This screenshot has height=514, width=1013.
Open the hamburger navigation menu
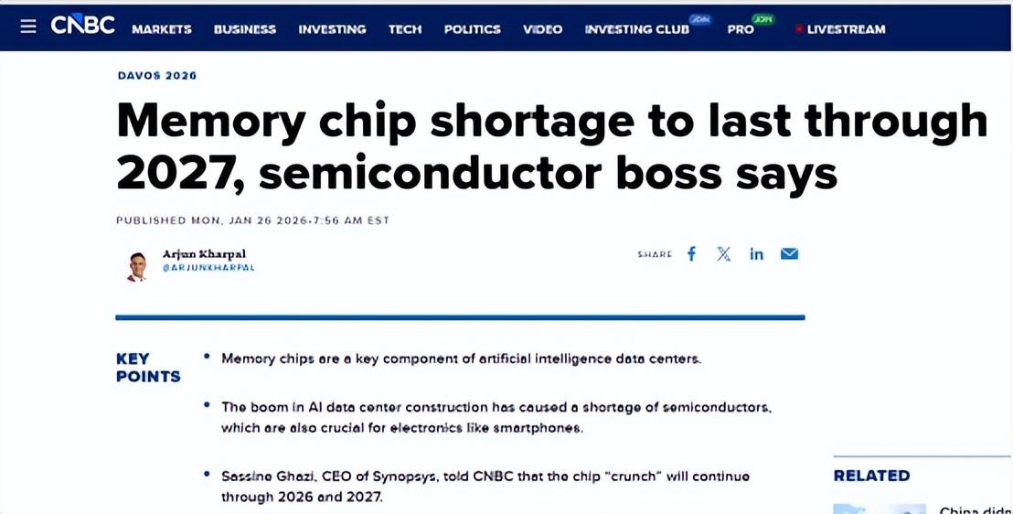pyautogui.click(x=28, y=27)
